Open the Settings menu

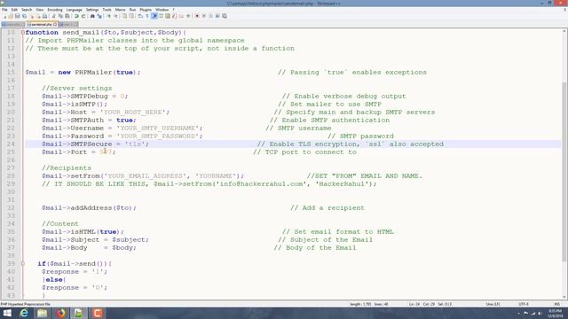click(92, 10)
